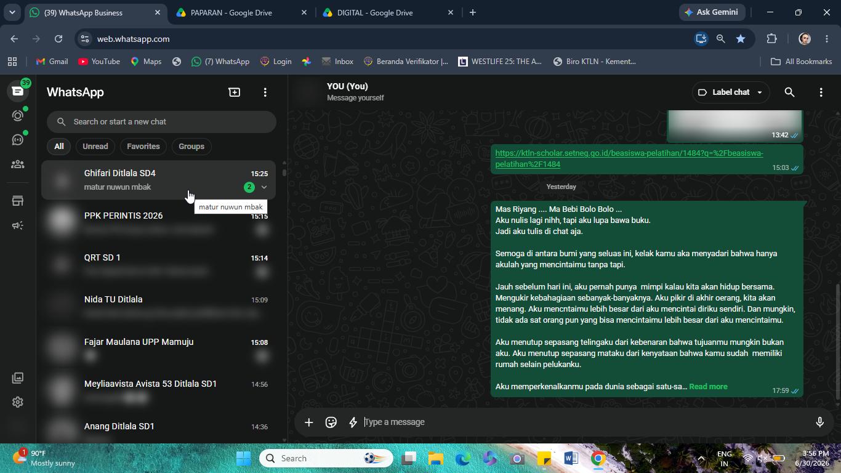
Task: Launch Microsoft Word from the taskbar
Action: (x=571, y=458)
